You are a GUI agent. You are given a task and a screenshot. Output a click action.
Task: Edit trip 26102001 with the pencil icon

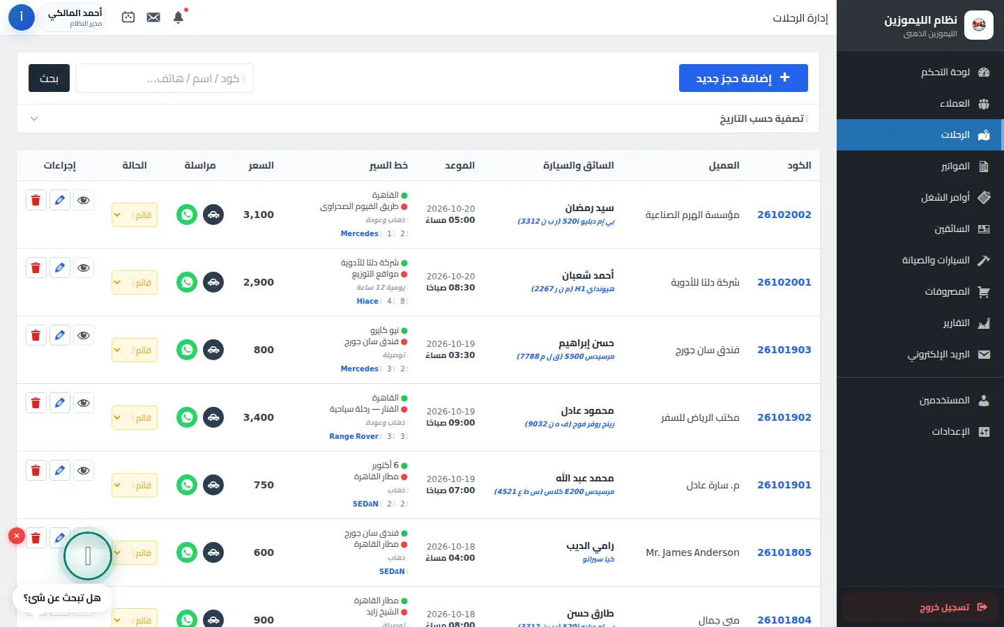point(60,268)
